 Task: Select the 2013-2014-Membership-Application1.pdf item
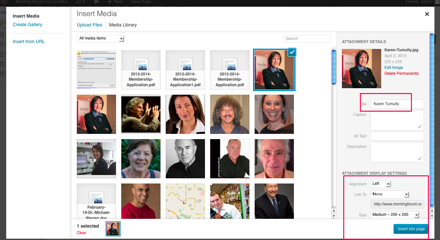[185, 70]
